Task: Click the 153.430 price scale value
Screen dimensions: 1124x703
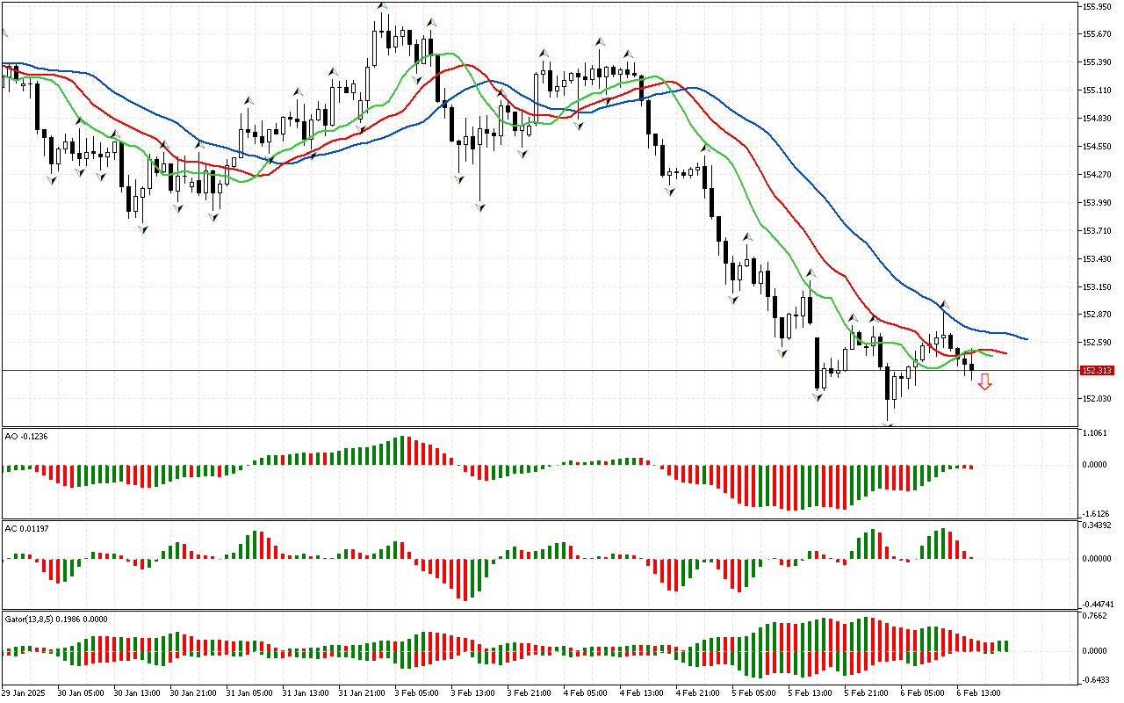Action: click(1097, 259)
